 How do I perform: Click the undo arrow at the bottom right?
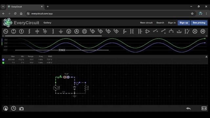[188, 108]
